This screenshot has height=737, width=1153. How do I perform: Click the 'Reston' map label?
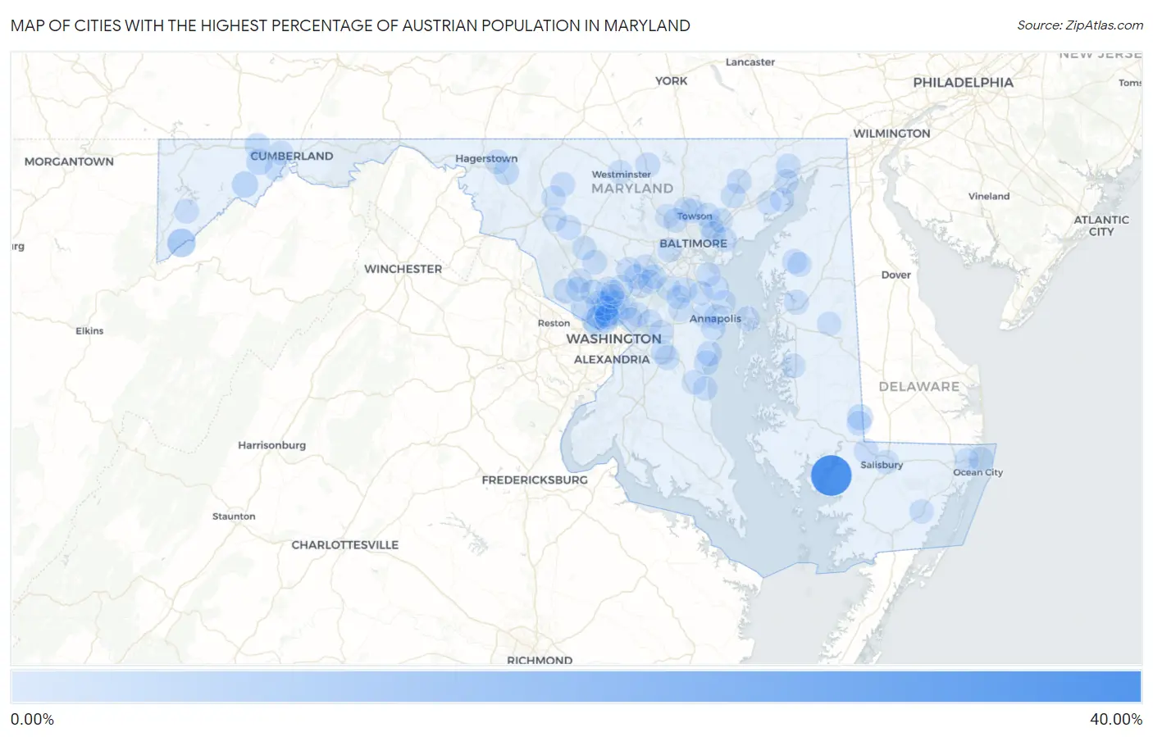click(x=554, y=324)
